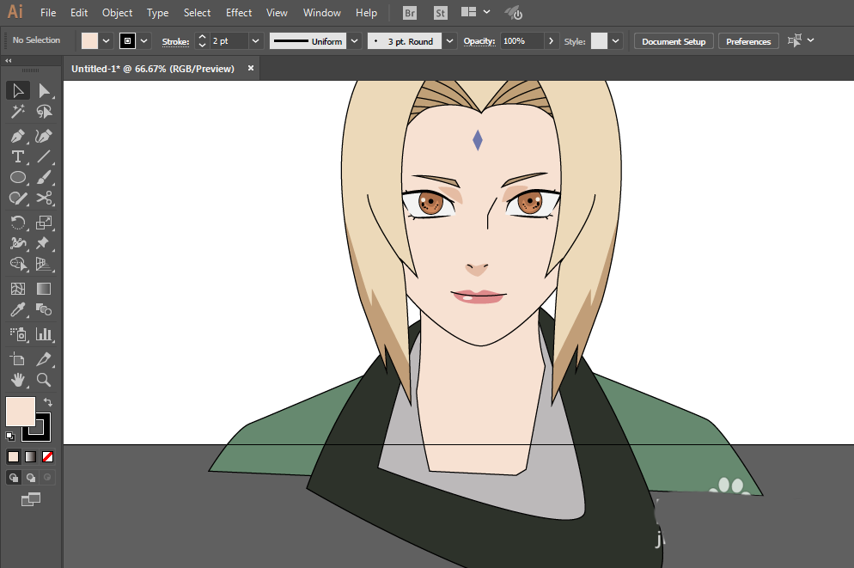Select the Gradient tool
The image size is (854, 568).
[x=44, y=289]
